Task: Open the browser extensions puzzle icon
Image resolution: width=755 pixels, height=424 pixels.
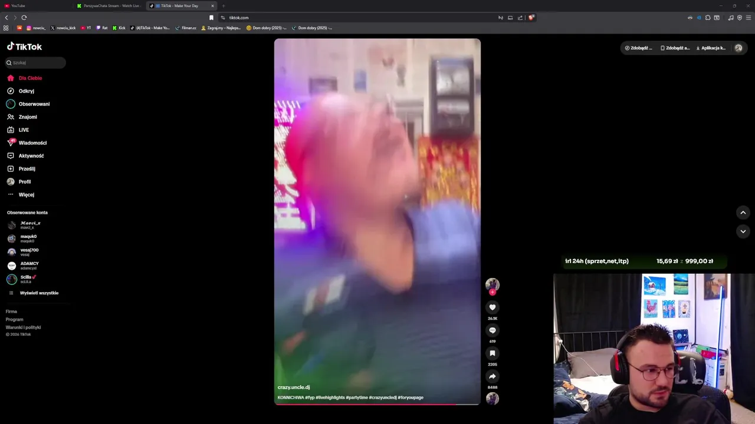Action: tap(708, 18)
